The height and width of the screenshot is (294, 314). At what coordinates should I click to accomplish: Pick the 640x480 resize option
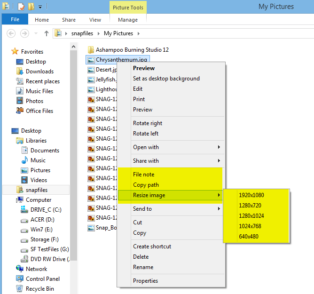point(249,237)
